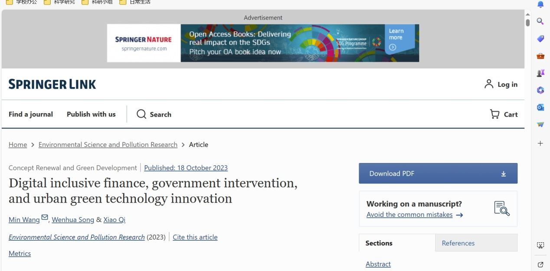Viewport: 550px width, 271px height.
Task: Click the plus icon to customize sidebar
Action: click(540, 143)
